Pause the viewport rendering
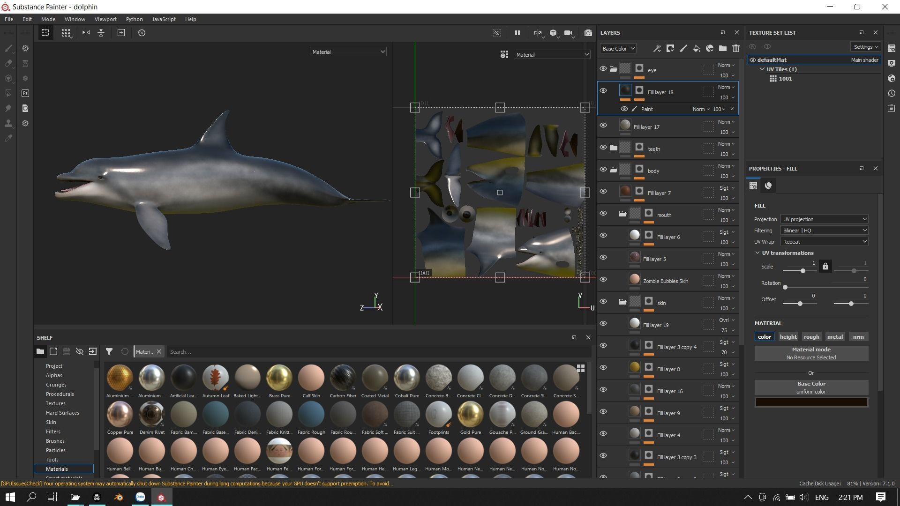 [517, 33]
